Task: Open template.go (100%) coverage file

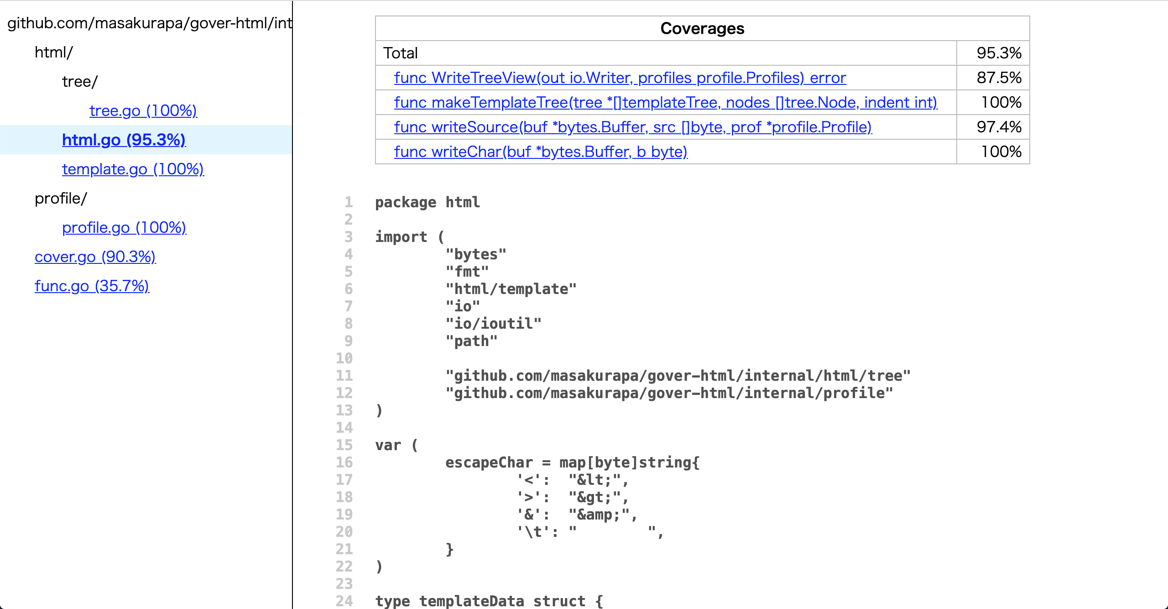Action: point(133,169)
